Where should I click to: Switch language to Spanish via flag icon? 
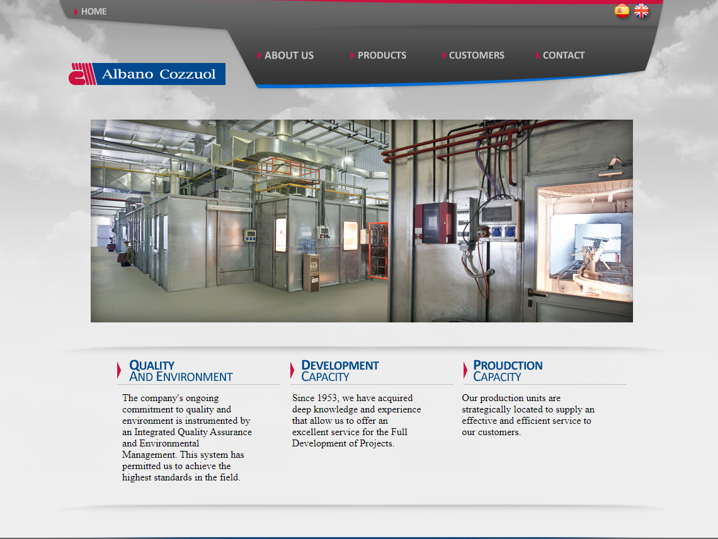point(622,11)
